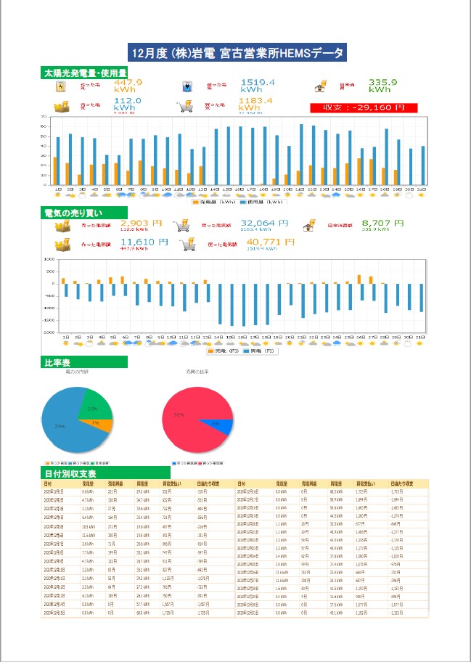
Task: Click the shopping cart icon beside 1183.4 kWh
Action: coord(187,107)
